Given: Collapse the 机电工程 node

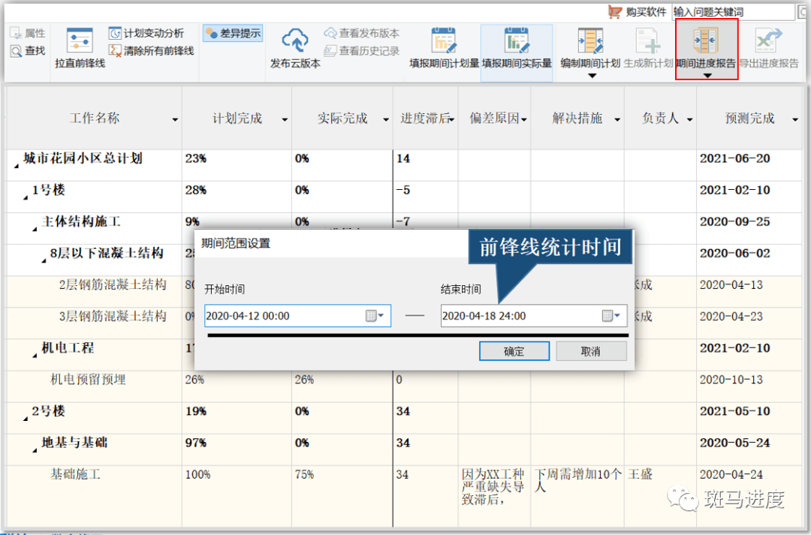Looking at the screenshot, I should 35,356.
